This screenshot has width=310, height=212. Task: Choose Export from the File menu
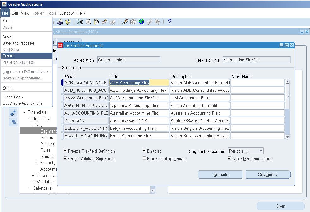pos(27,56)
